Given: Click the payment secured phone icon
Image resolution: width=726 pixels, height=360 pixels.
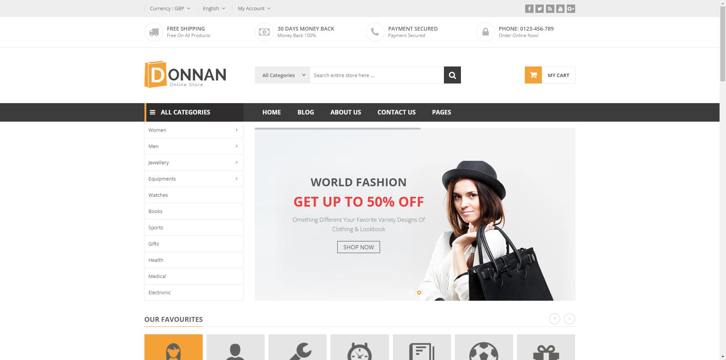Looking at the screenshot, I should click(375, 32).
